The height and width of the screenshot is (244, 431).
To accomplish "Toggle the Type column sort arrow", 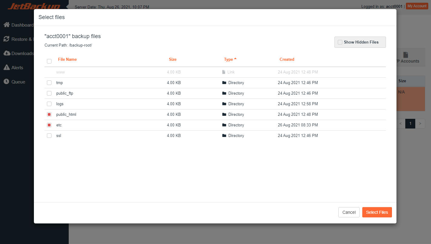I will 236,58.
